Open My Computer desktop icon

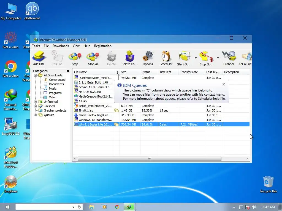[x=11, y=11]
